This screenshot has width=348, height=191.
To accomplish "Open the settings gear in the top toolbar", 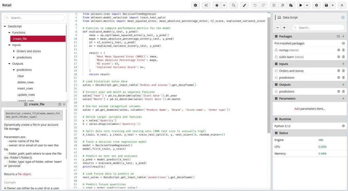I will [x=316, y=5].
